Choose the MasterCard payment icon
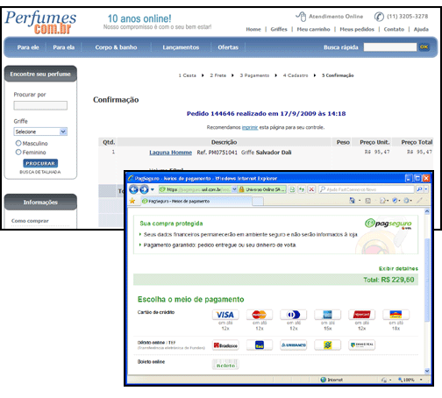The image size is (442, 398). point(260,315)
